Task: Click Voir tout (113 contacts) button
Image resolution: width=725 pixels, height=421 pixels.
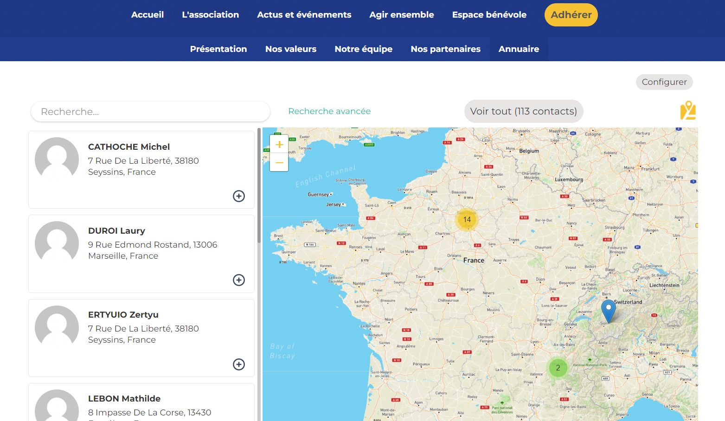Action: (523, 111)
